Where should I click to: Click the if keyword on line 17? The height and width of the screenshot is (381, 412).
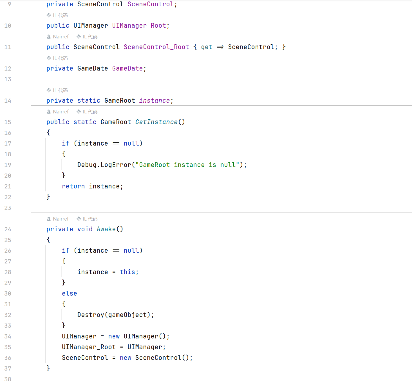tap(66, 143)
